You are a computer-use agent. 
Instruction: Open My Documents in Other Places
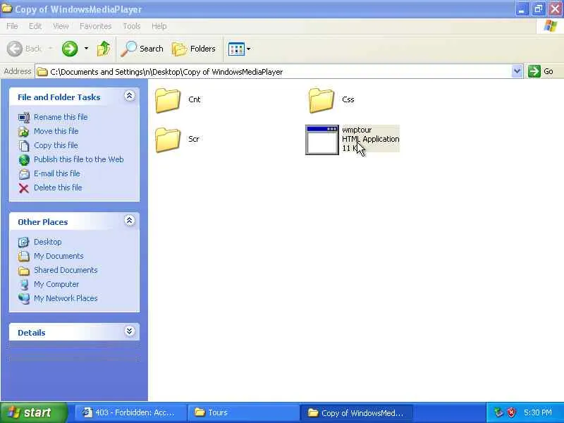click(59, 256)
